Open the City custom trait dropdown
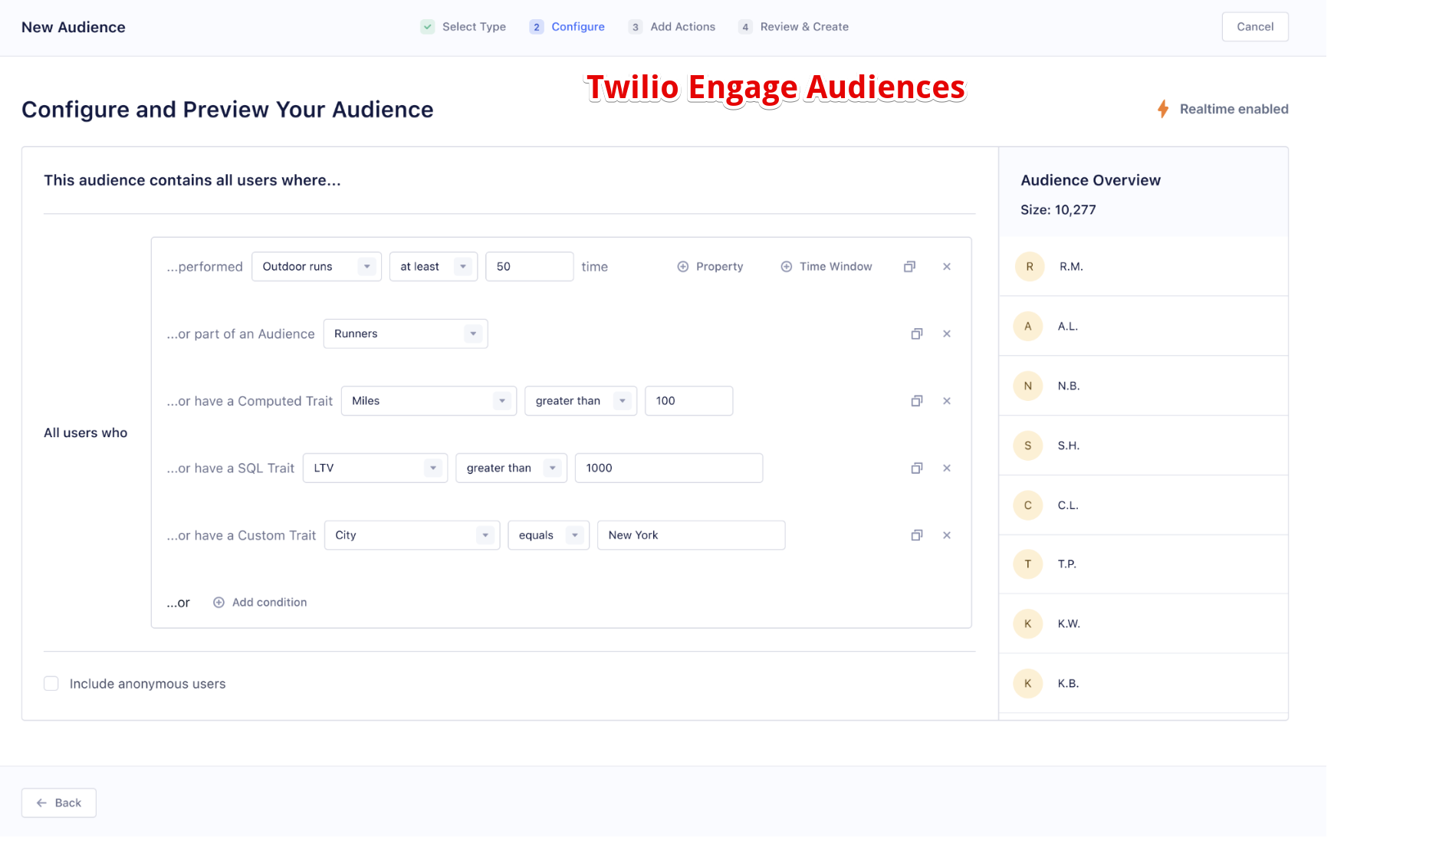The image size is (1449, 848). click(412, 535)
